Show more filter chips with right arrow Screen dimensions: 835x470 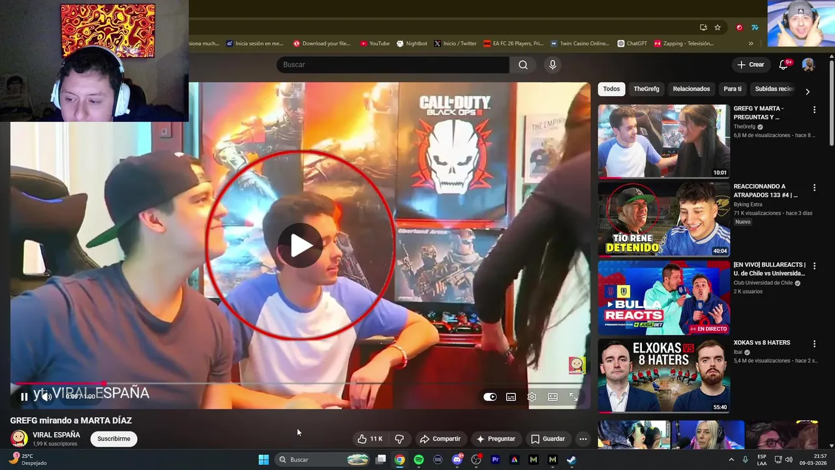tap(808, 91)
